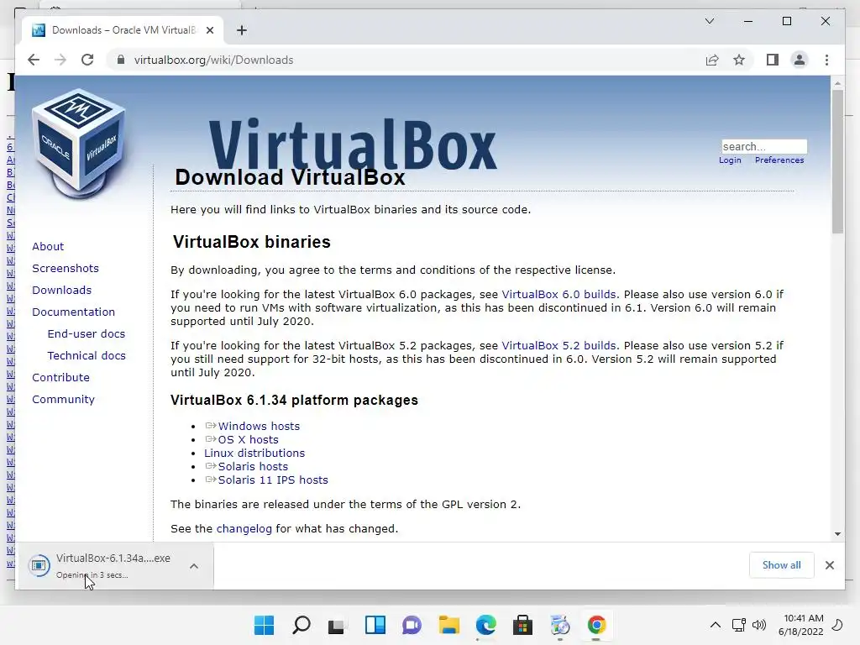Viewport: 860px width, 645px height.
Task: Follow the VirtualBox 6.0 builds link
Action: (x=558, y=295)
